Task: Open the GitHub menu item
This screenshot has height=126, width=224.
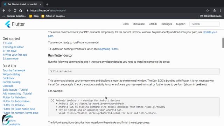Action: (x=153, y=24)
